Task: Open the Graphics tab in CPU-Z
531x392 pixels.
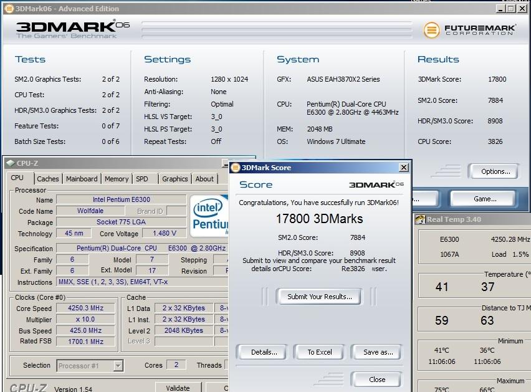Action: pos(175,179)
